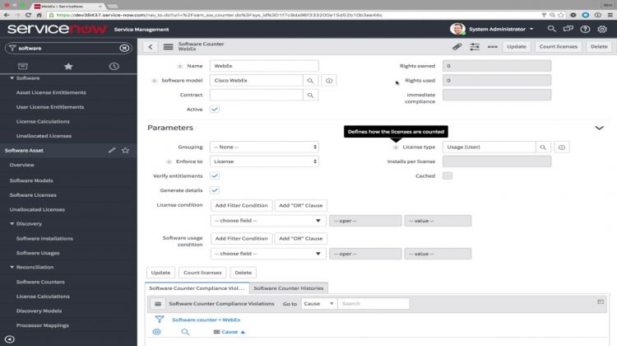Toggle the Active checkbox
The height and width of the screenshot is (346, 617).
coord(215,110)
